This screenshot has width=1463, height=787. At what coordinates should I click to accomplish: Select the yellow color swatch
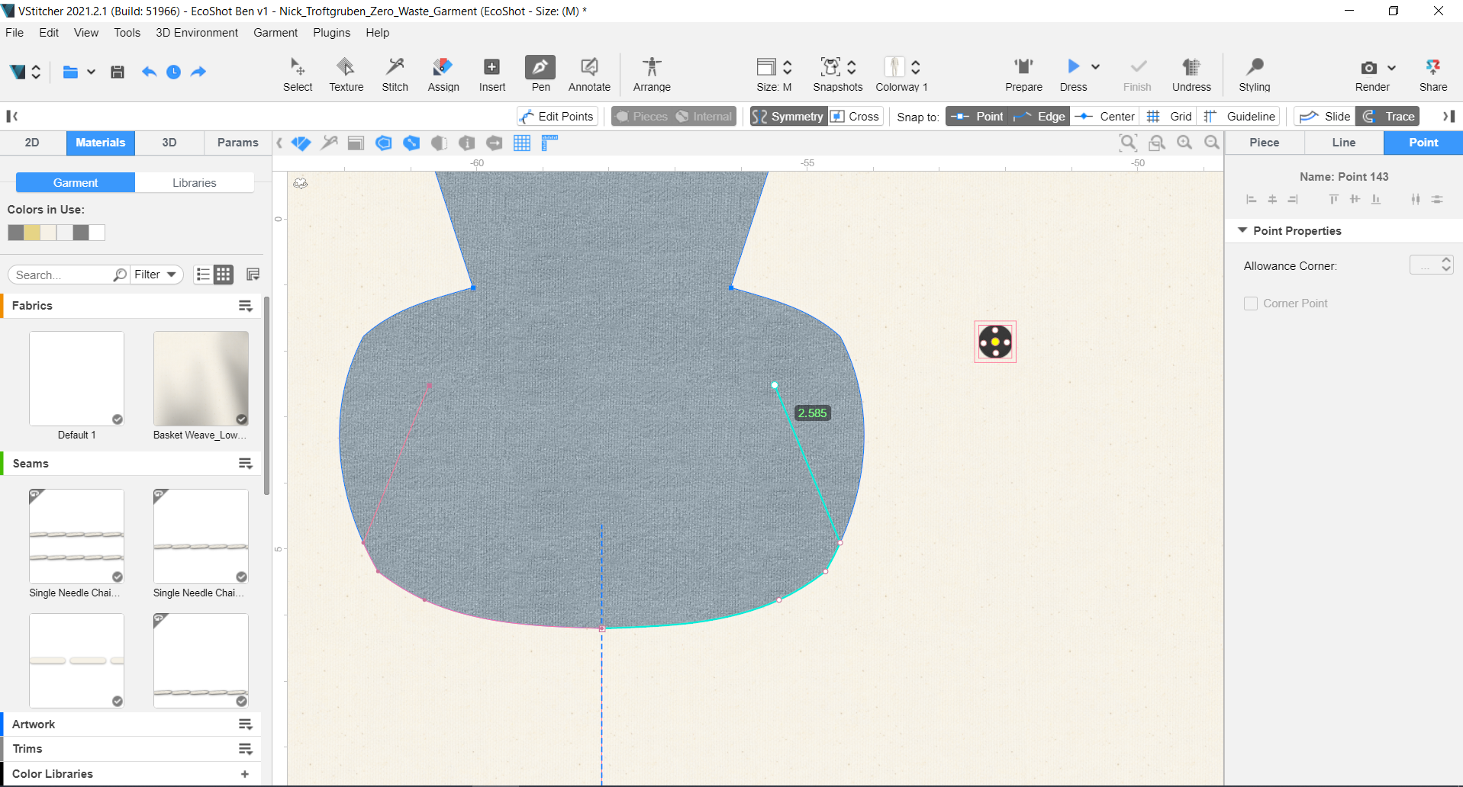(32, 233)
